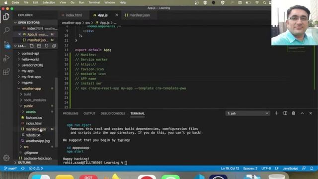Open the Terminal menu in menu bar
The width and height of the screenshot is (318, 179).
click(x=94, y=2)
